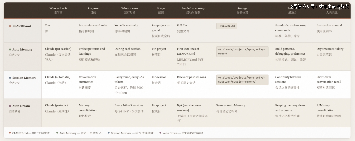Click the "Storage" column header
This screenshot has width=355, height=141.
click(242, 8)
